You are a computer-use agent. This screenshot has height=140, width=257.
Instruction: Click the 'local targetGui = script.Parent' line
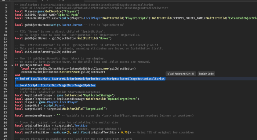[40, 106]
